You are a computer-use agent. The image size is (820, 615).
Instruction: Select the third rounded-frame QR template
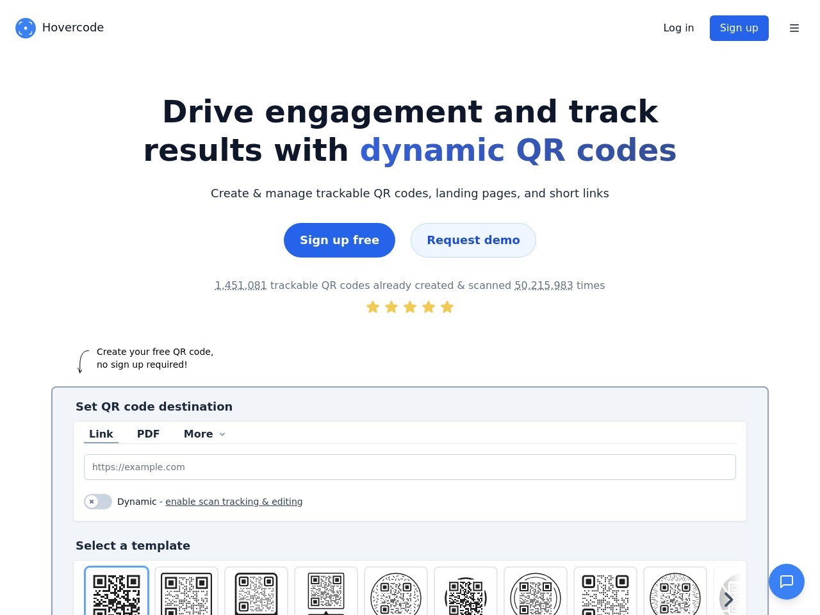256,592
